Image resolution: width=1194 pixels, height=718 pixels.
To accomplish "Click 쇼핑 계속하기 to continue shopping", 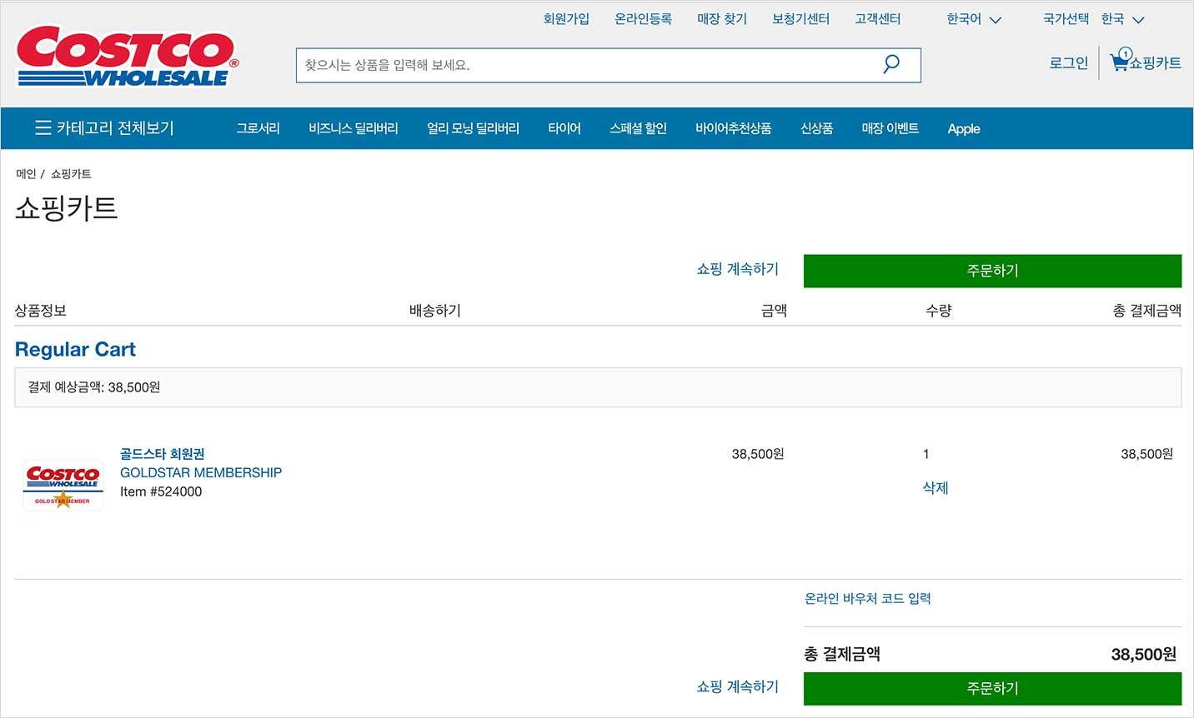I will pyautogui.click(x=737, y=269).
